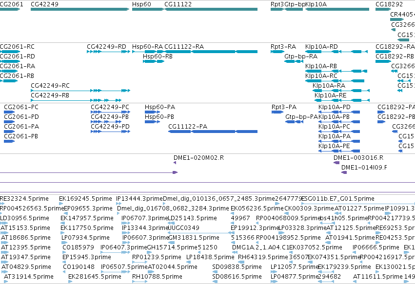Click EST EK281645.5prime
415x284 pixels.
click(x=70, y=282)
